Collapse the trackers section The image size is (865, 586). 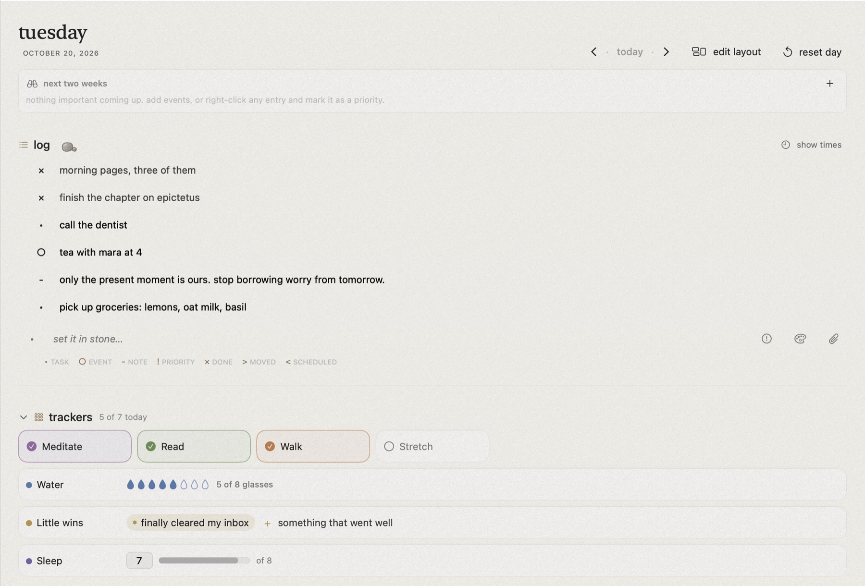(24, 417)
